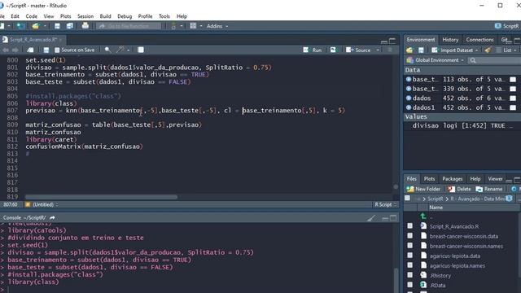Click the Environment search field
The image size is (521, 293).
coord(495,60)
